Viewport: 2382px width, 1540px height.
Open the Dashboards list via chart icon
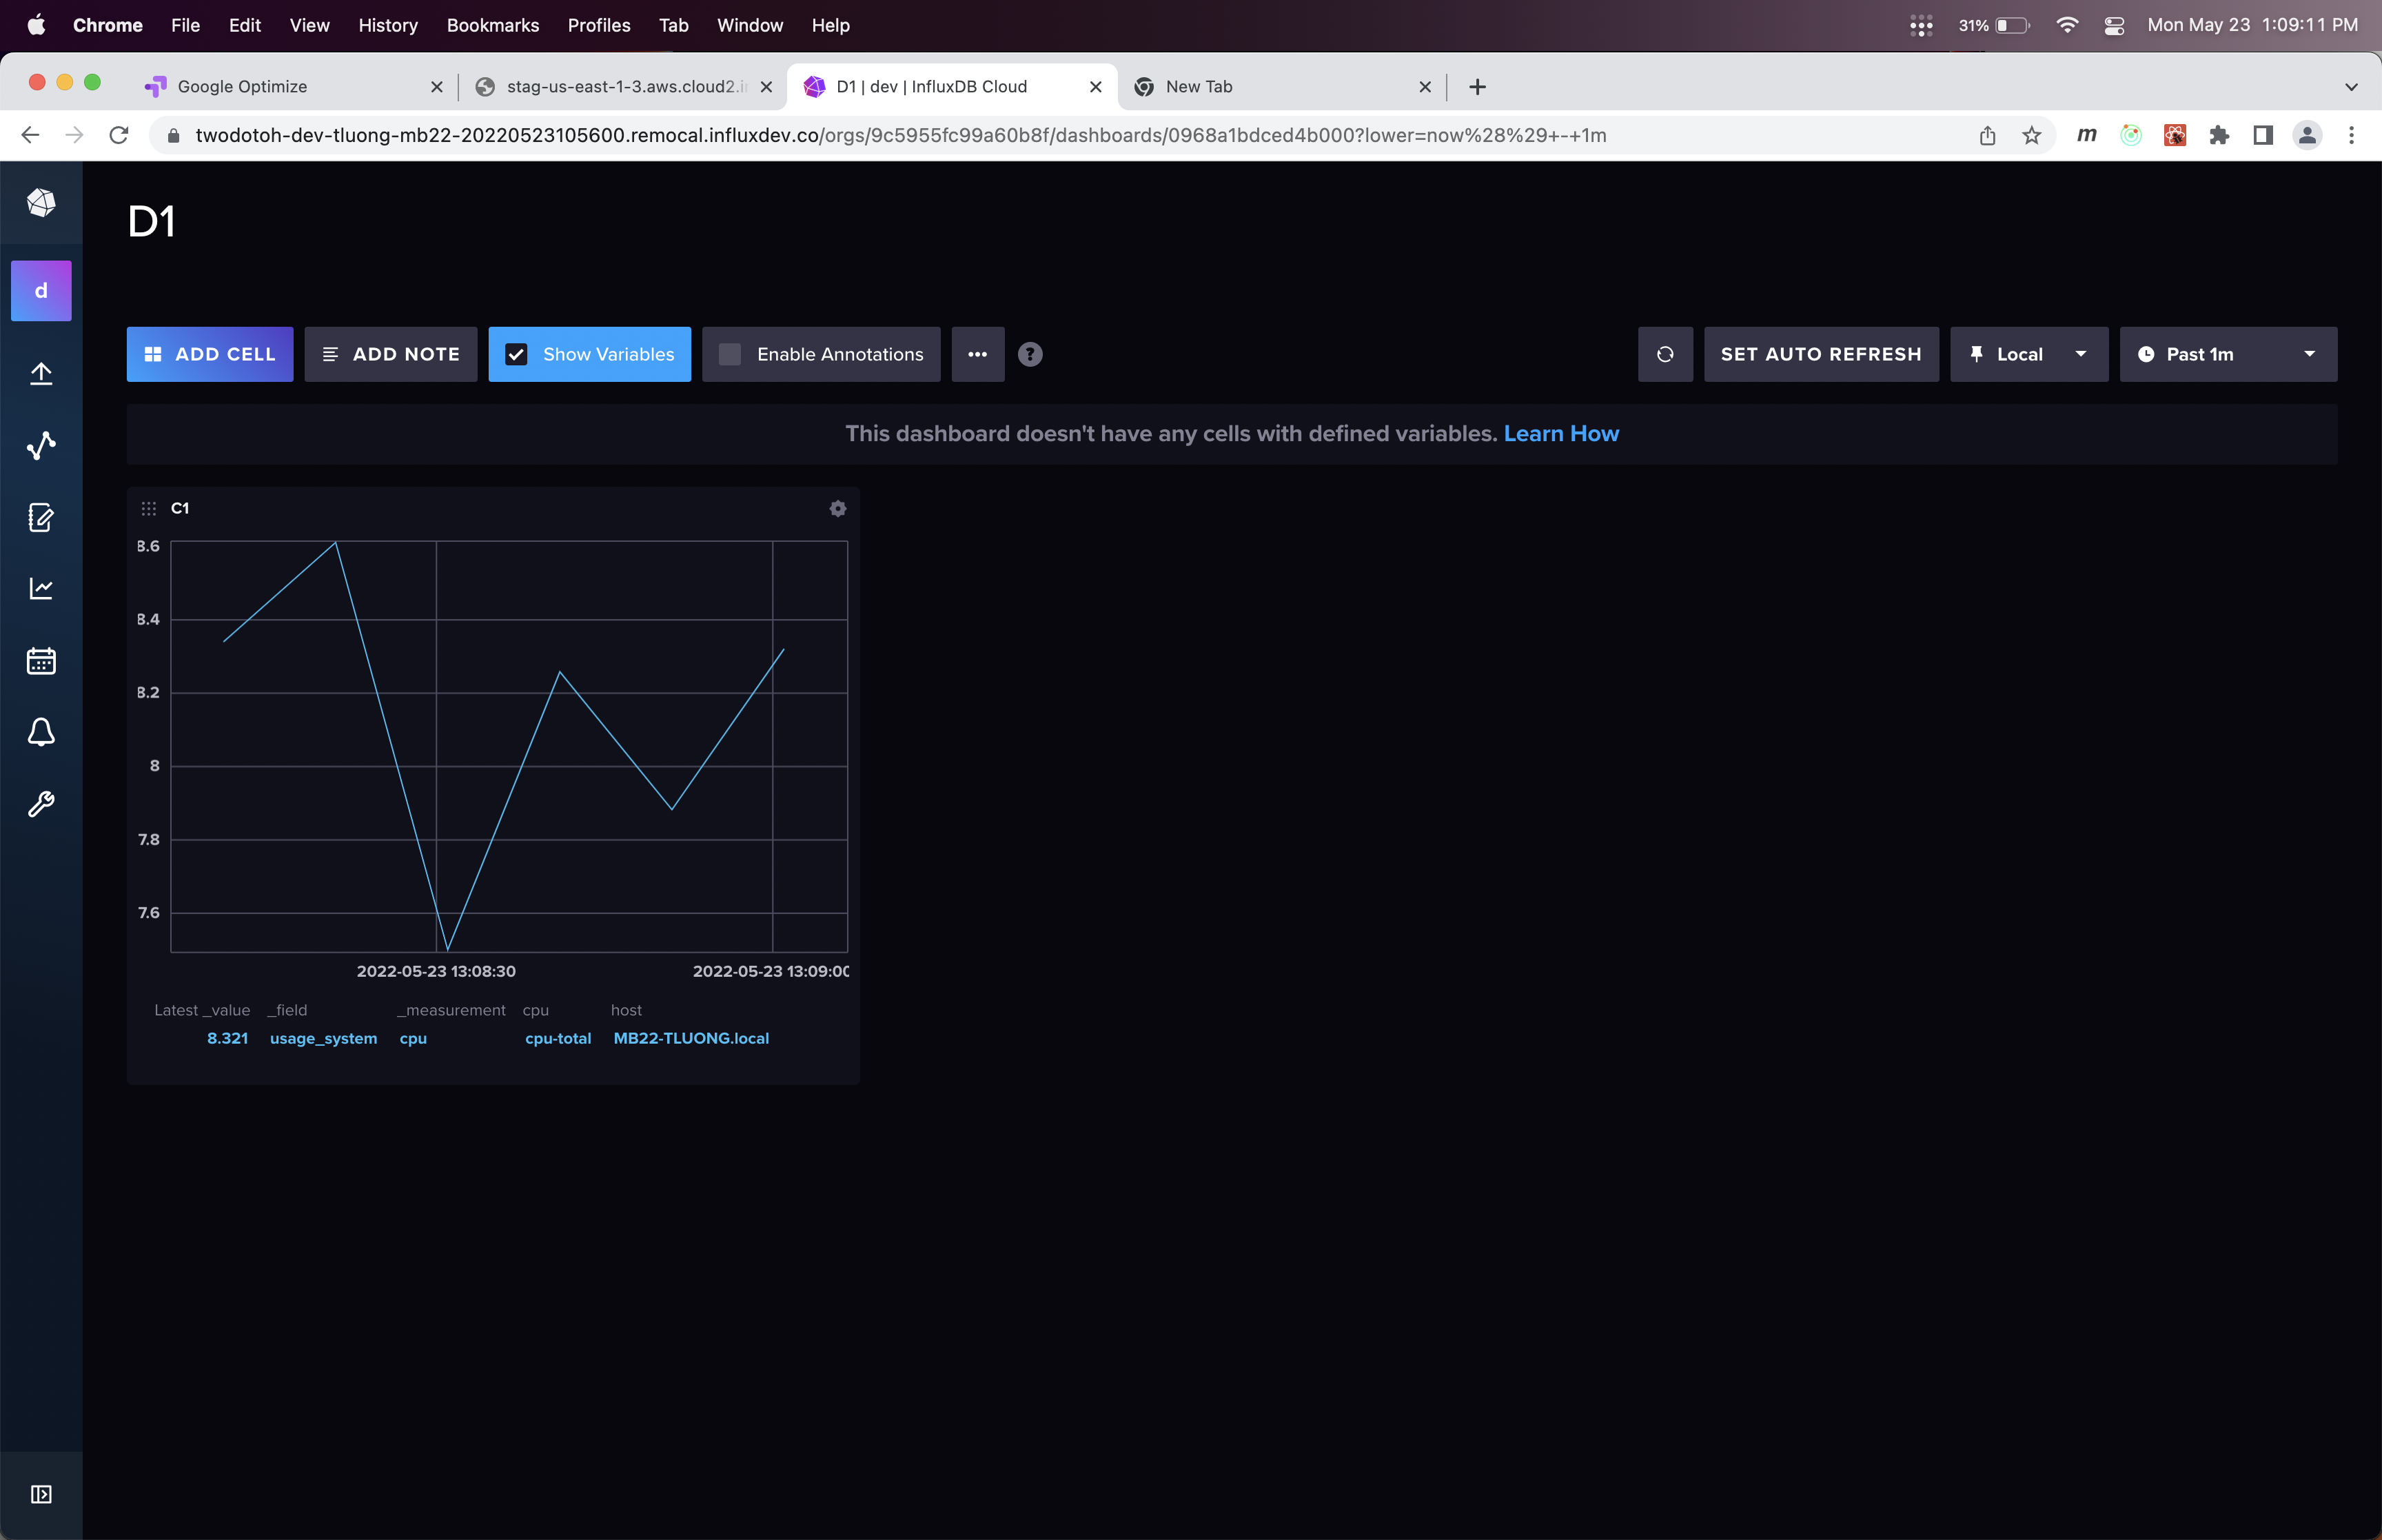tap(41, 588)
